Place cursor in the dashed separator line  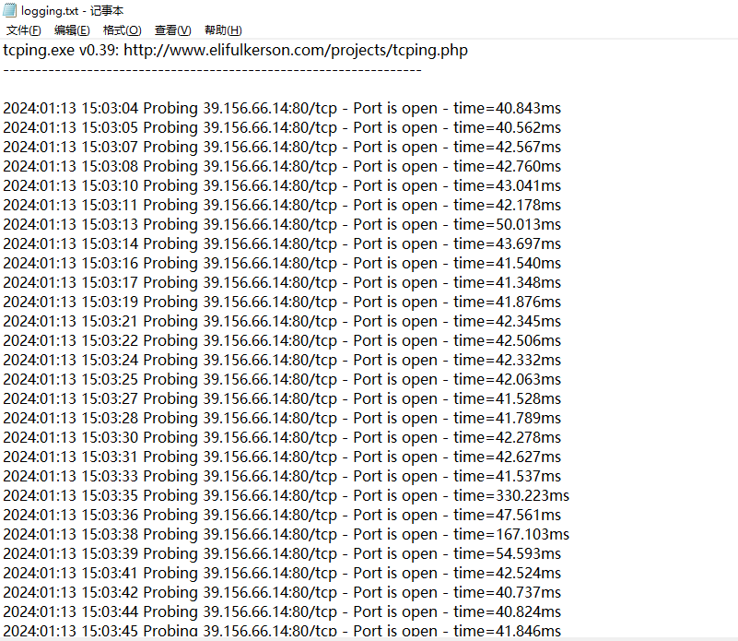pos(212,69)
